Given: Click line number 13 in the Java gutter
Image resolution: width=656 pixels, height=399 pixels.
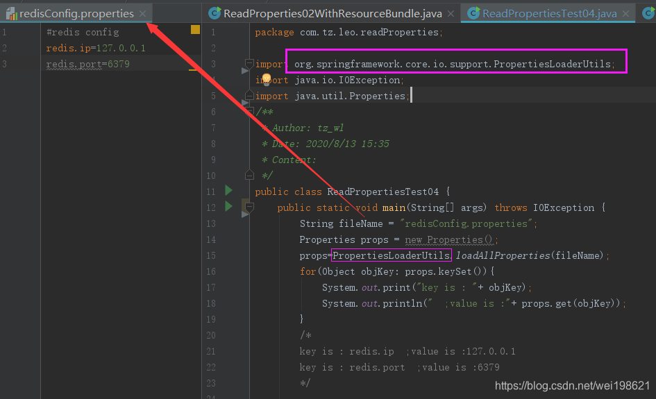Looking at the screenshot, I should pos(211,223).
